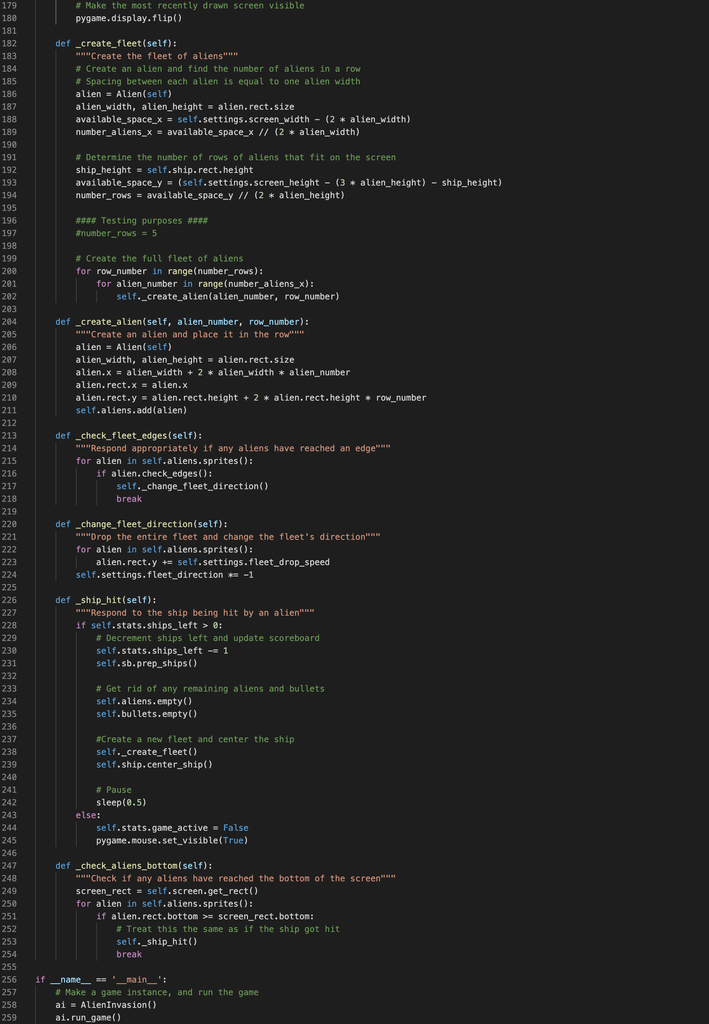709x1024 pixels.
Task: Click the docstring 'Create the fleet of aliens'
Action: [157, 56]
